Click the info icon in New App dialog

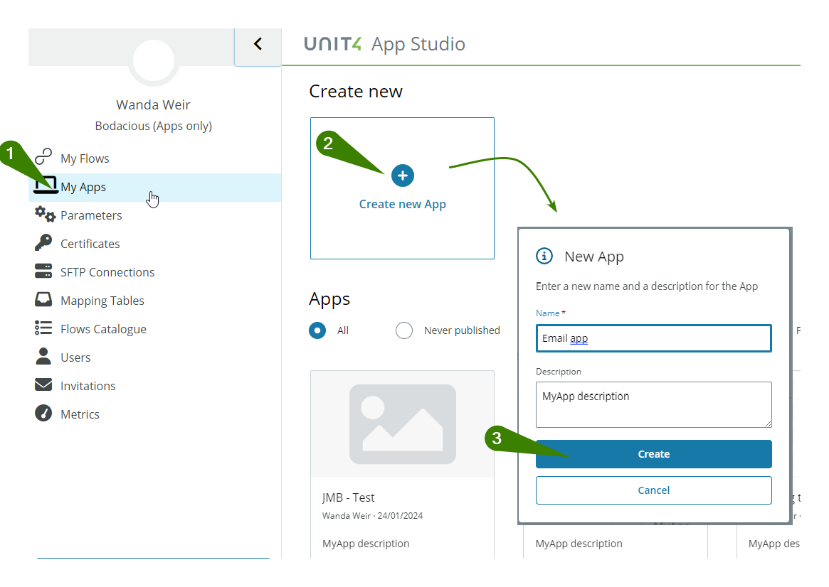544,257
